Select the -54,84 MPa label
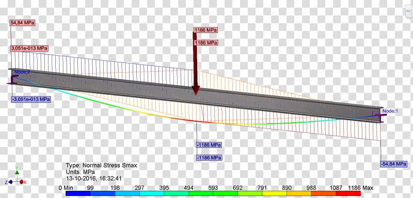413x198 pixels. tap(394, 164)
